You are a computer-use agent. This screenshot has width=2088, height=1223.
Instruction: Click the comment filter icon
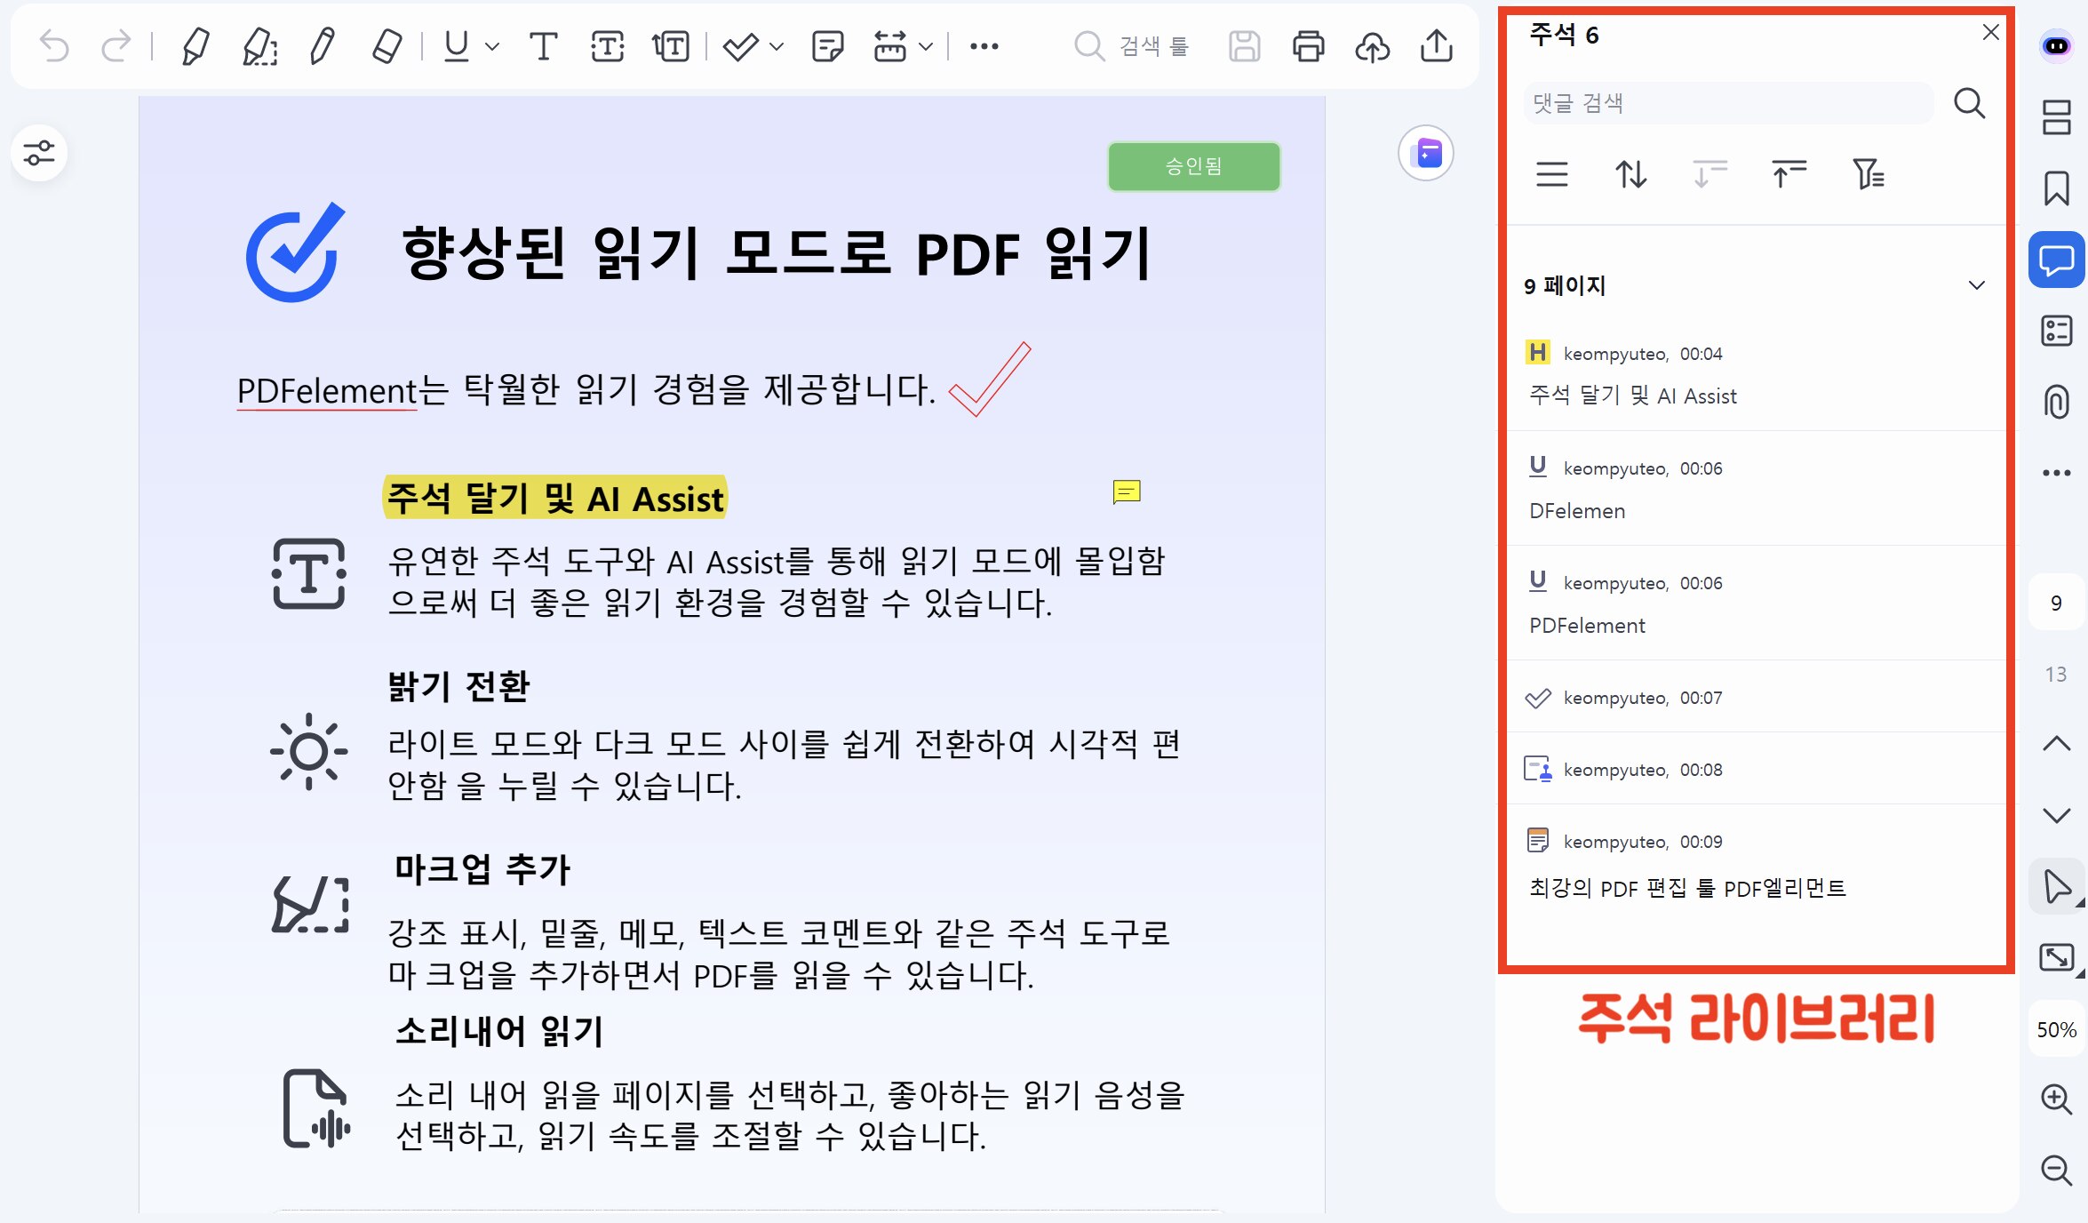click(x=1868, y=173)
